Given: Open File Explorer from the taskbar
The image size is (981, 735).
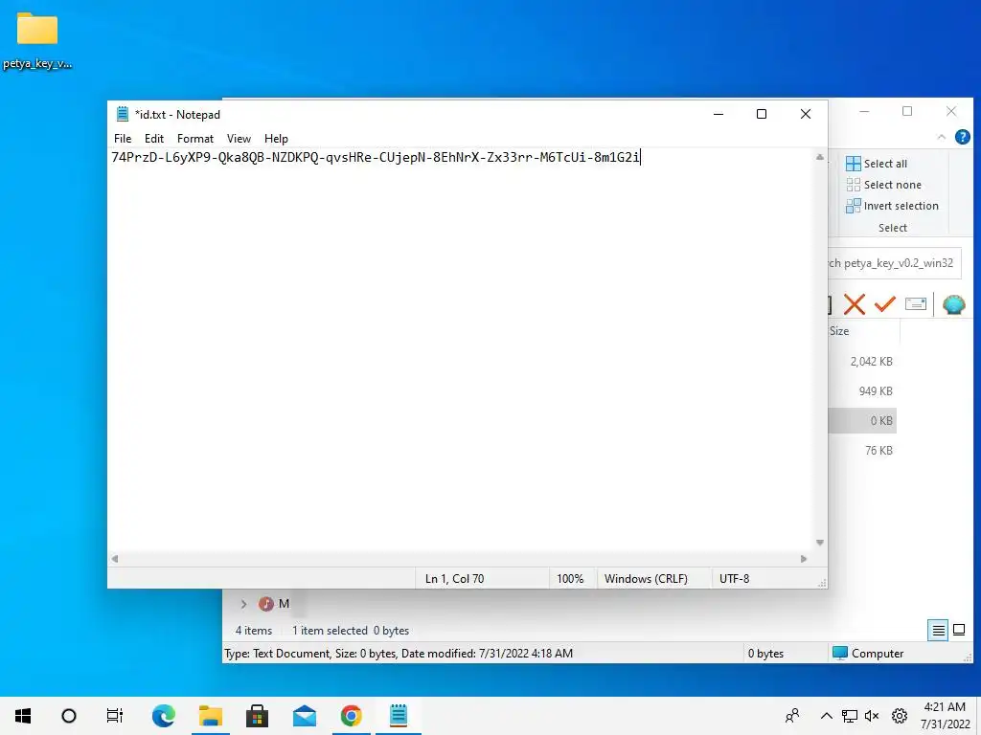Looking at the screenshot, I should pyautogui.click(x=211, y=716).
